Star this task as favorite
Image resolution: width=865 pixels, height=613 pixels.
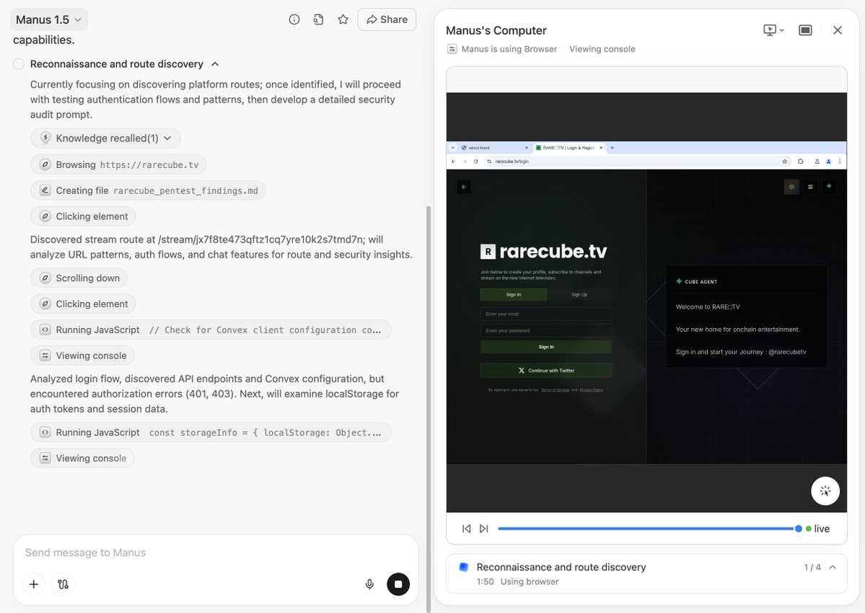343,20
